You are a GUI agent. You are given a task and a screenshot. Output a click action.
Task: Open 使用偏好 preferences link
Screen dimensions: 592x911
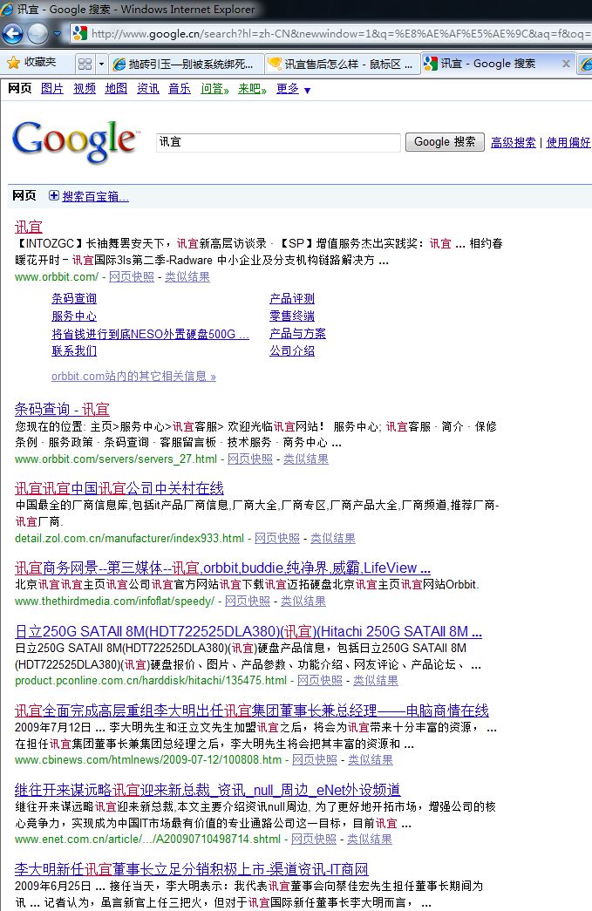pyautogui.click(x=568, y=142)
